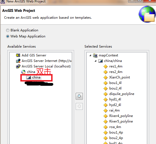Select the hyd2_4l layer

tap(115, 105)
